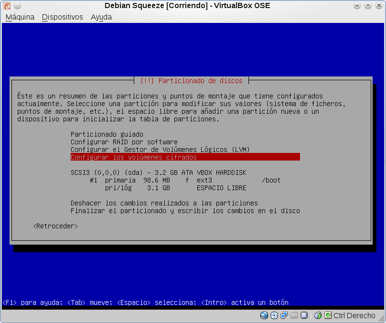
Task: Click the VirtualBox application icon in title bar
Action: [7, 5]
